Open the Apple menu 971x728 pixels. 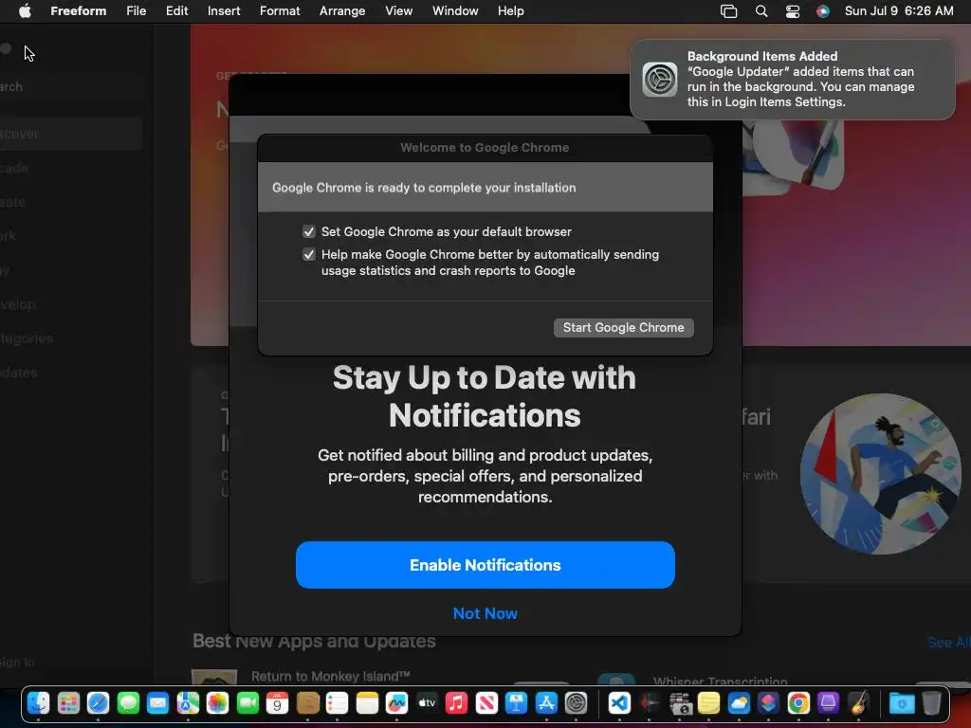pyautogui.click(x=25, y=11)
